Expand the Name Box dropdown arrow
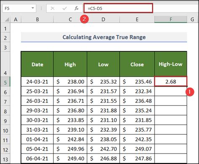Viewport: 199px width, 164px height. coord(33,8)
